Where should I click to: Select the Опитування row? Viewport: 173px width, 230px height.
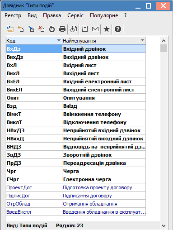(x=76, y=98)
